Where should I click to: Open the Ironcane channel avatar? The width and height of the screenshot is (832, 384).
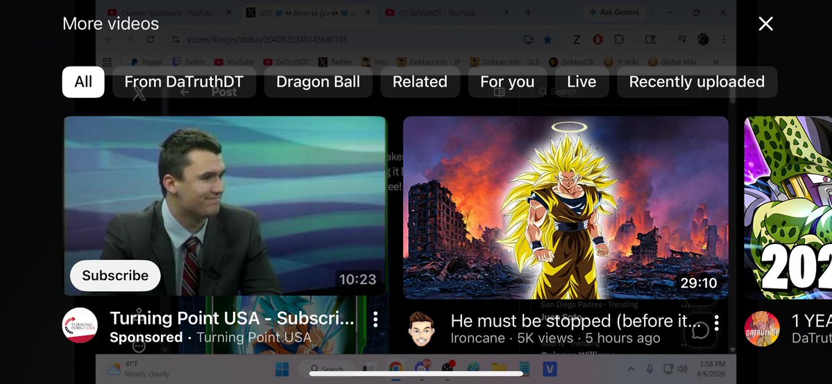point(422,329)
